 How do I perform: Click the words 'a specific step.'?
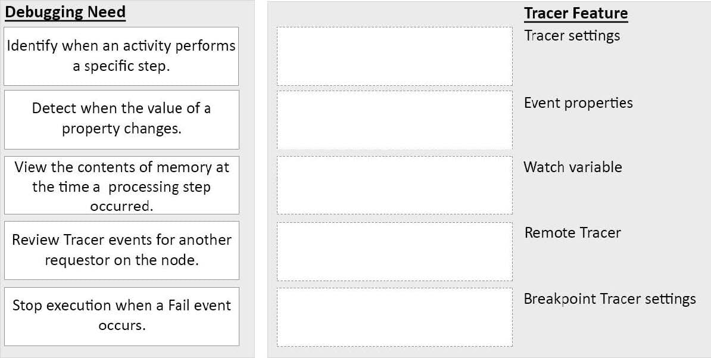121,66
